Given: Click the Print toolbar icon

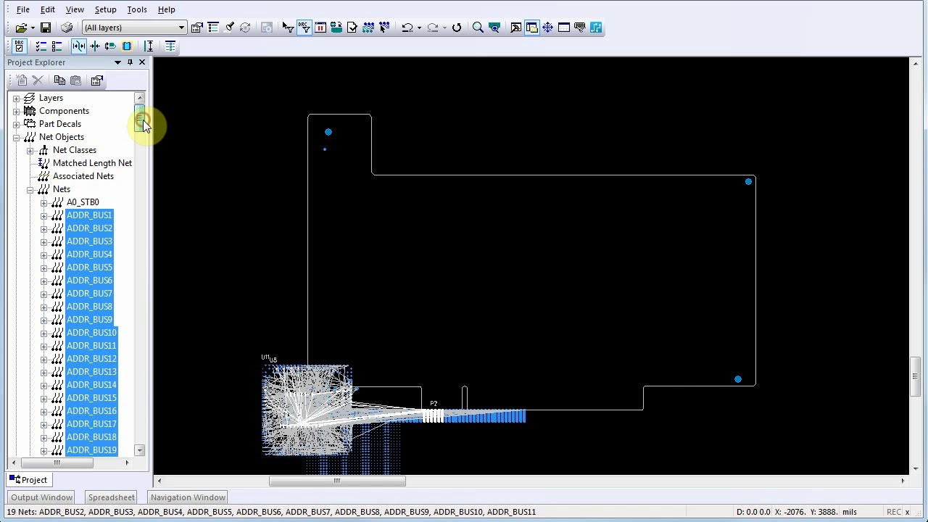Looking at the screenshot, I should (x=67, y=28).
